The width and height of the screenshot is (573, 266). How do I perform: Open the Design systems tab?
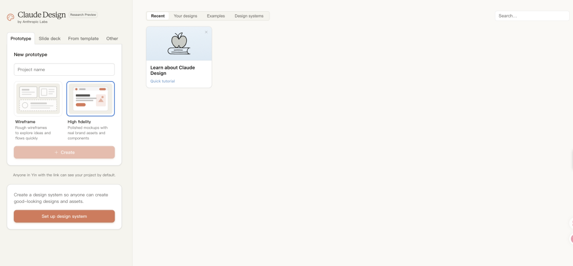click(x=249, y=16)
